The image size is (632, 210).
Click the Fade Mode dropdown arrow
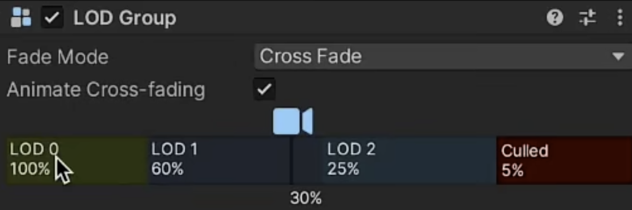[618, 57]
